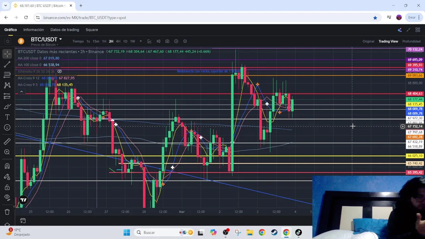Select the MA Cross 9 12 legend

coord(46,78)
